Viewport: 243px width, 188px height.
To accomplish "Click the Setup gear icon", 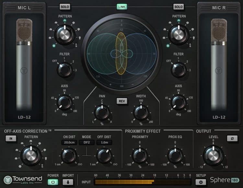I will click(201, 182).
